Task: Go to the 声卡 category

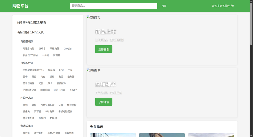Action: pos(50,83)
